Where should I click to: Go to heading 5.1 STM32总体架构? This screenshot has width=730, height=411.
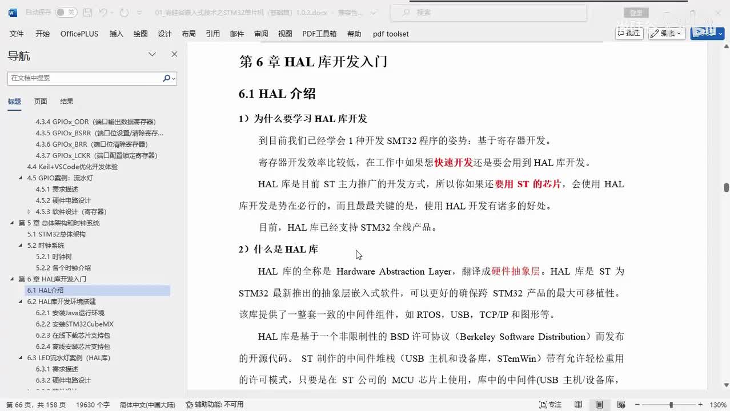point(56,234)
